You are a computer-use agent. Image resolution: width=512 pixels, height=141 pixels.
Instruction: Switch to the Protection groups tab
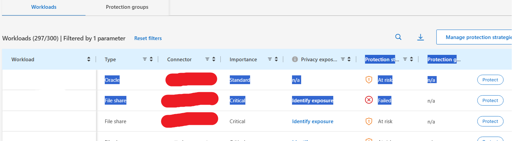pyautogui.click(x=127, y=7)
